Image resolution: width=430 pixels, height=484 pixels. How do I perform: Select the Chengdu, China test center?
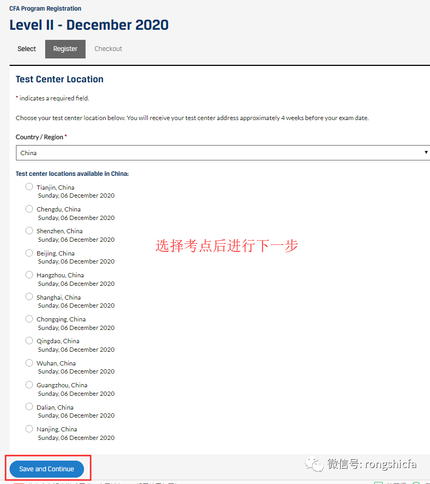(x=29, y=209)
